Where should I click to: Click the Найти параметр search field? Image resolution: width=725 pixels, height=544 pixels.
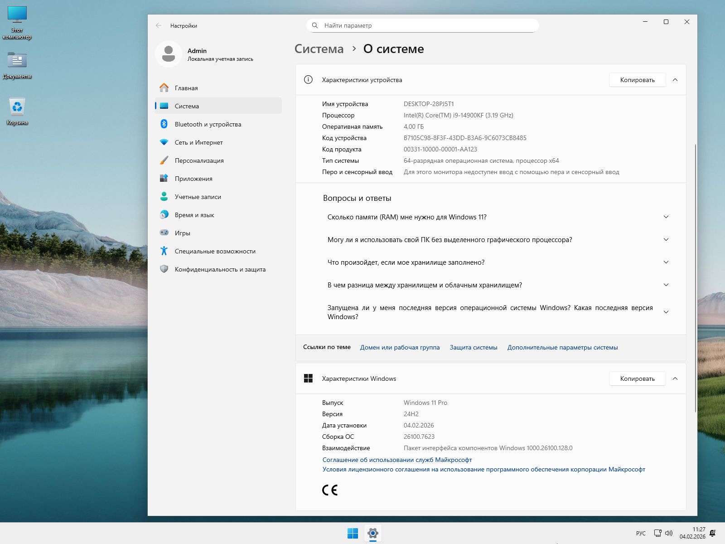click(x=426, y=25)
